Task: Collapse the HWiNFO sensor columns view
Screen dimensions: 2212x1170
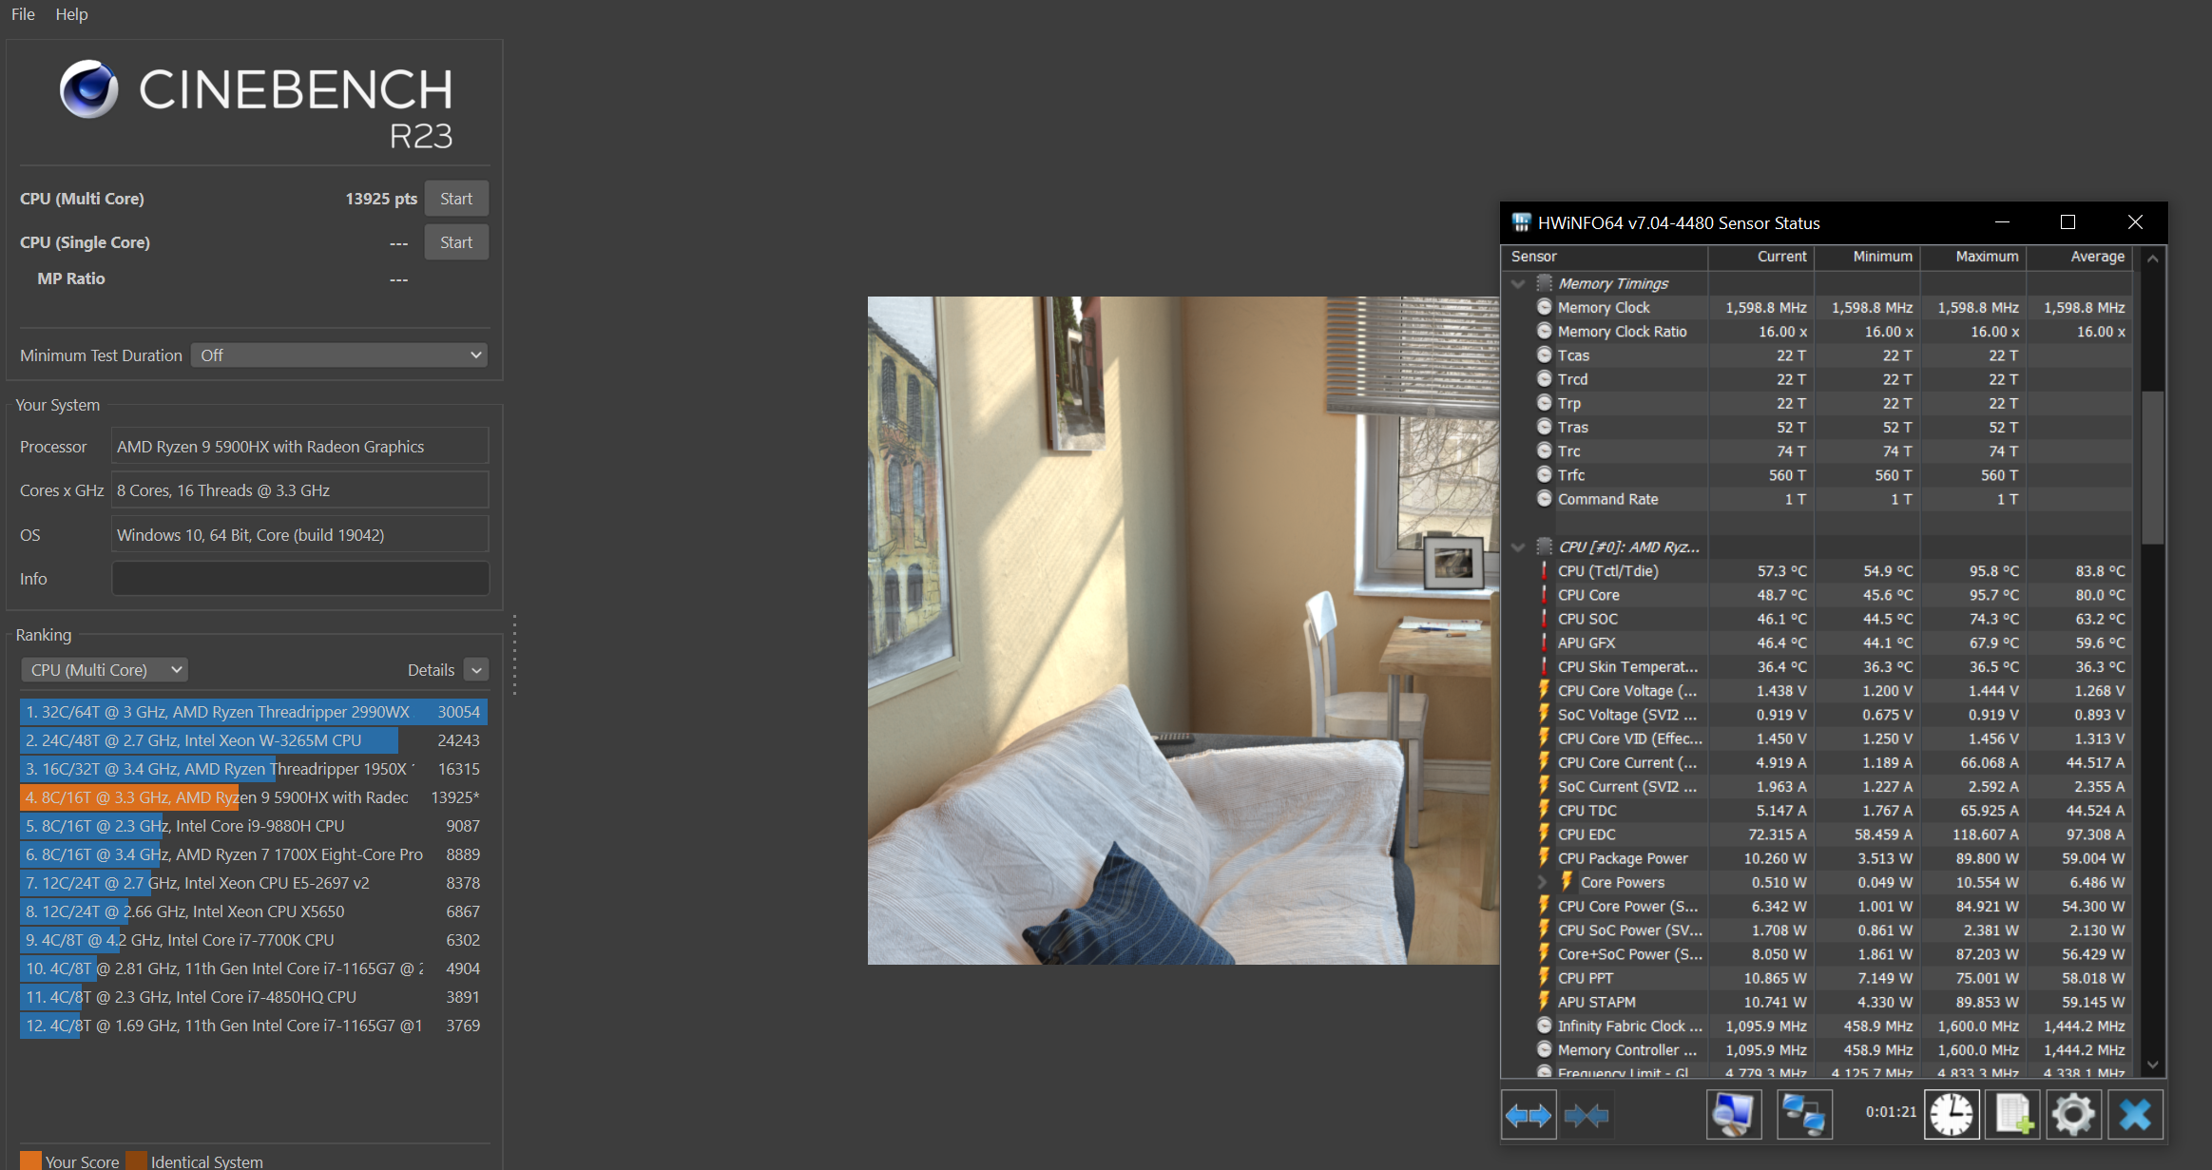Action: tap(1587, 1114)
